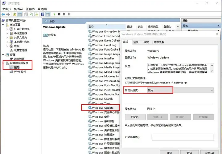Click the 恢复(R) button
Image resolution: width=222 pixels, height=154 pixels.
(203, 117)
